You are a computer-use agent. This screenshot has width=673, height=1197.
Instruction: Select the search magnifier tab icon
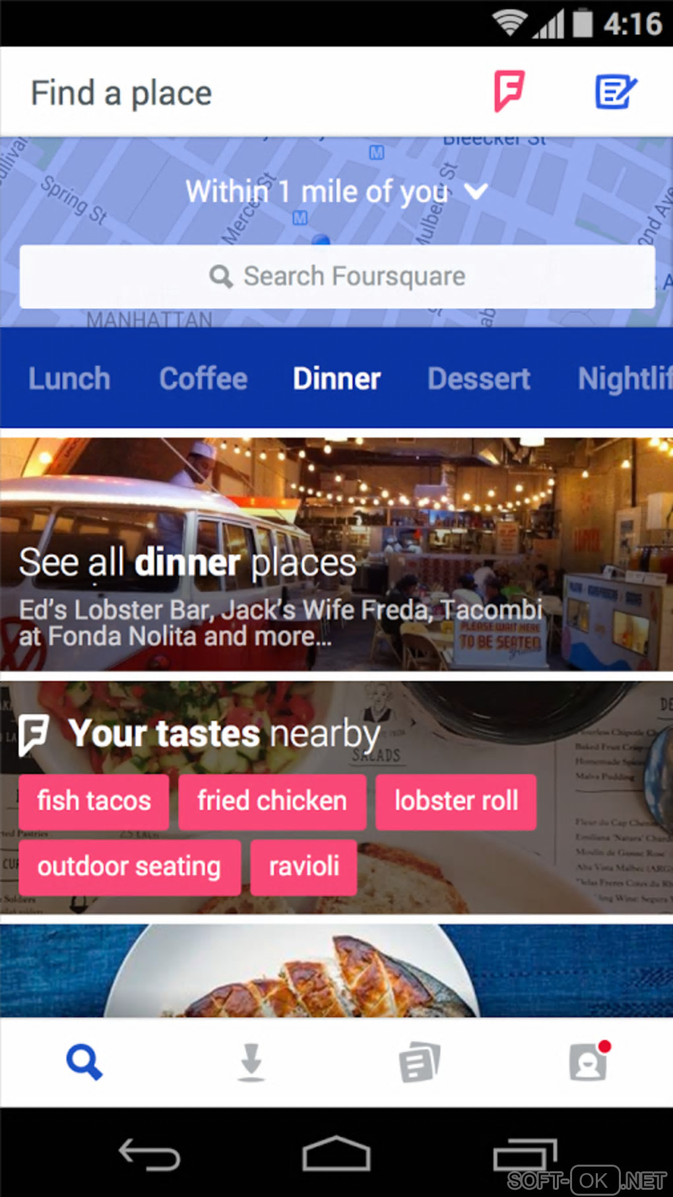coord(84,1062)
